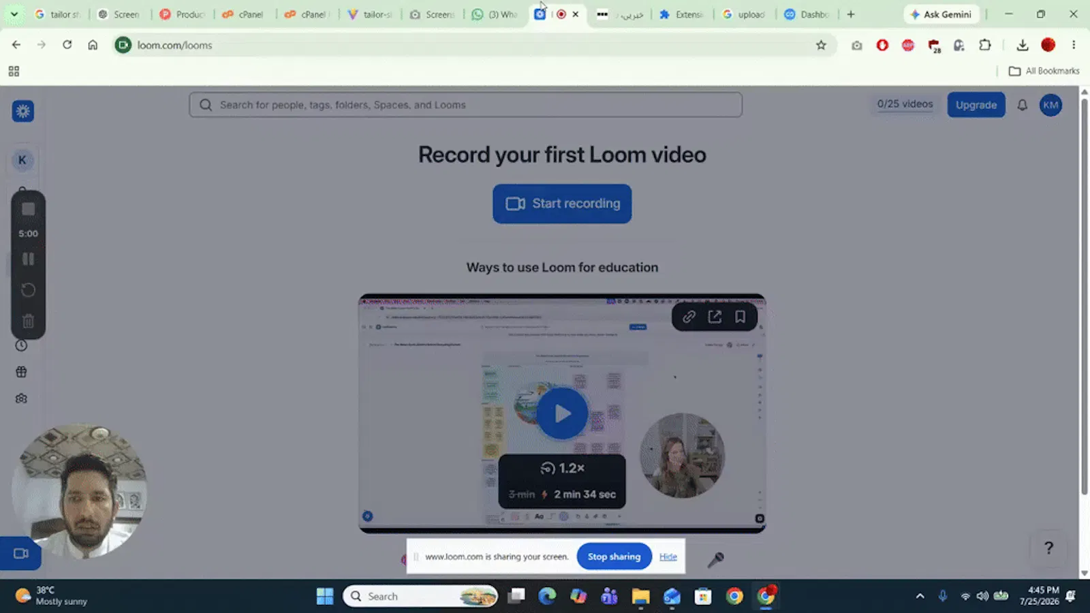The width and height of the screenshot is (1090, 613).
Task: Click Ask Gemini button
Action: (x=941, y=14)
